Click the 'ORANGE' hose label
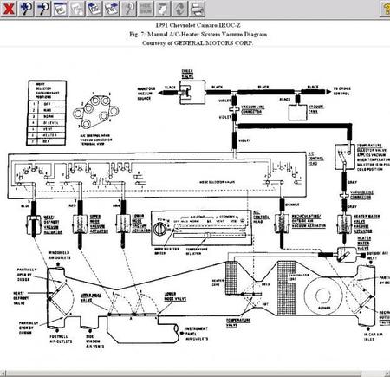 (292, 205)
